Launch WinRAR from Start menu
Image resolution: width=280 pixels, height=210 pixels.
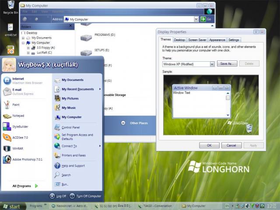[13, 148]
